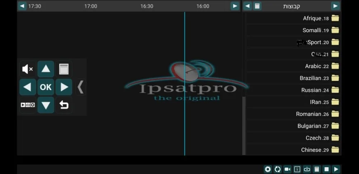This screenshot has height=174, width=359.
Task: Collapse the remote pad with chevron
Action: point(80,87)
